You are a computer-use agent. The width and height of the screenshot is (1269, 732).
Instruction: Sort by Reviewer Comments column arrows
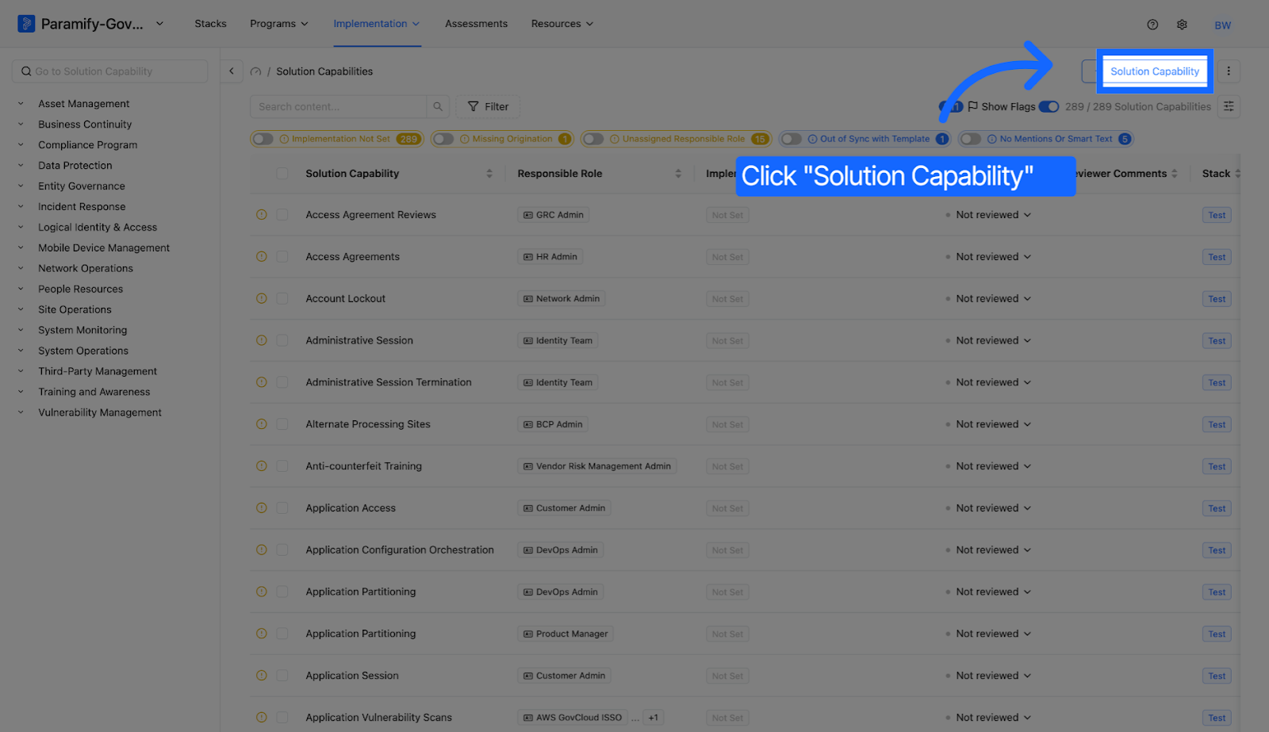pyautogui.click(x=1175, y=174)
